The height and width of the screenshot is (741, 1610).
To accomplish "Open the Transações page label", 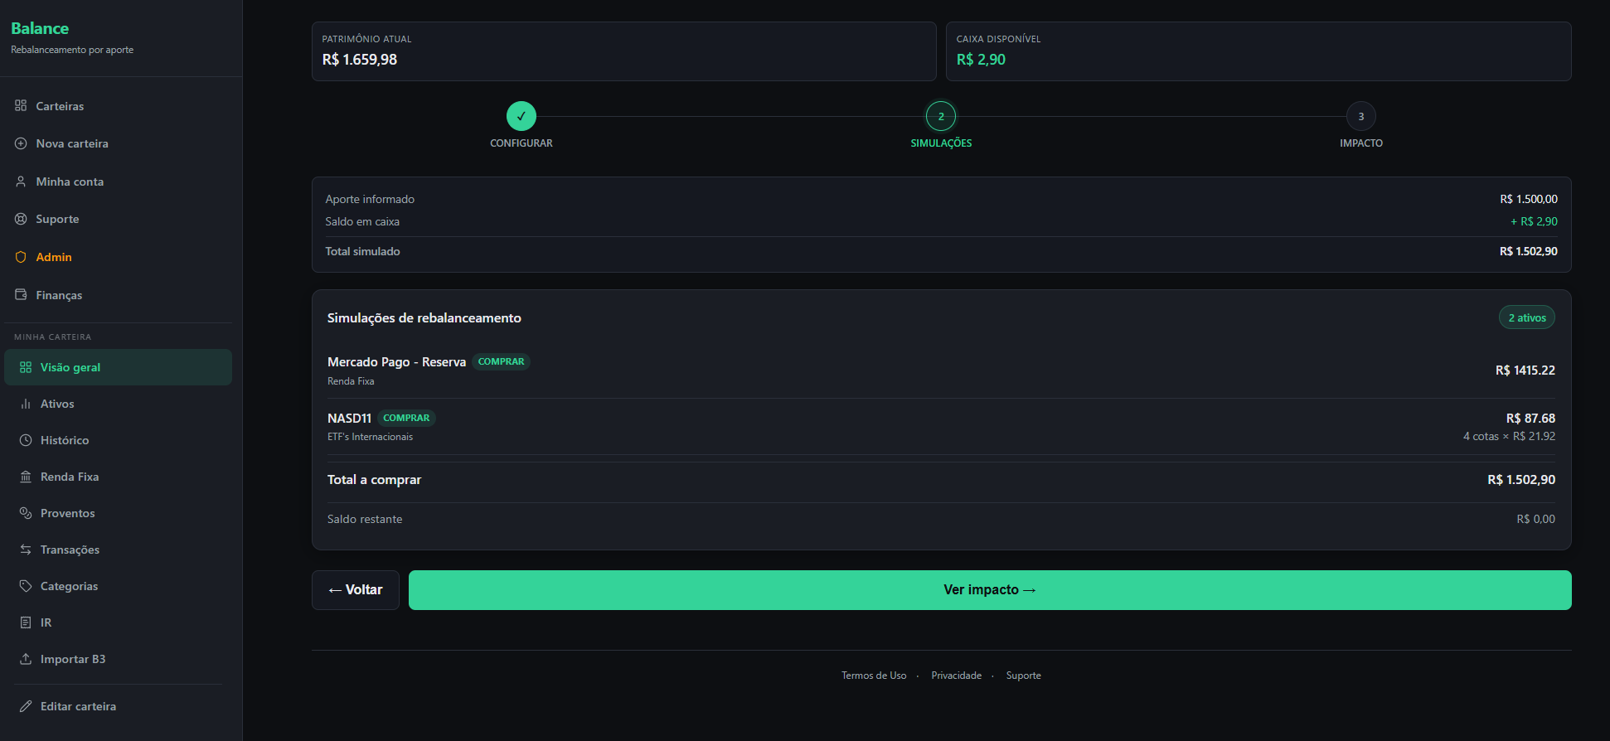I will (x=70, y=550).
